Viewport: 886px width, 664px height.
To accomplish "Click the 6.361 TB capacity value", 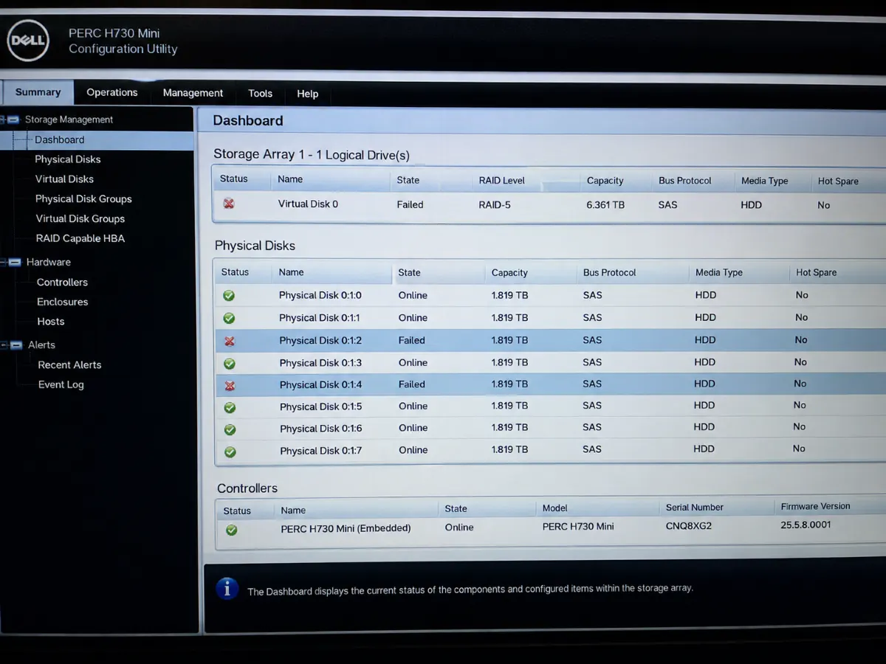I will 605,204.
